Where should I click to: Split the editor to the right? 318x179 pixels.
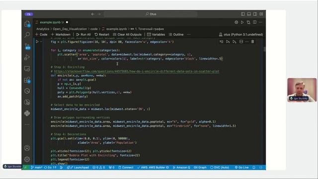click(x=255, y=22)
